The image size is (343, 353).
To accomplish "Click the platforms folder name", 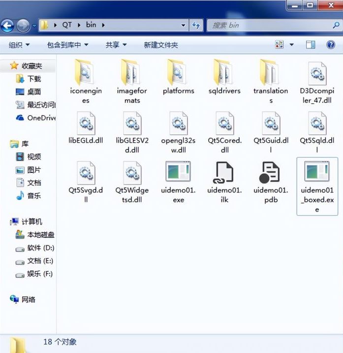I will coord(179,91).
